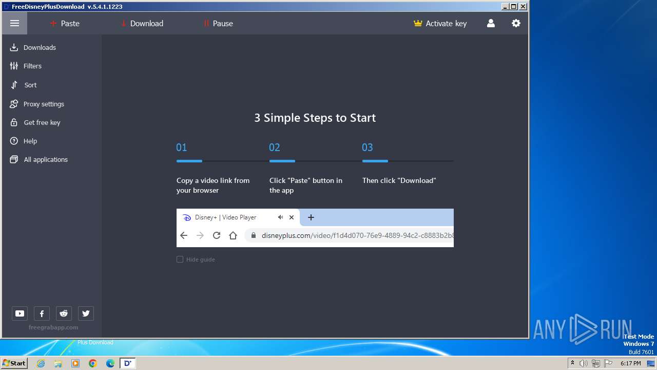The height and width of the screenshot is (370, 657).
Task: Open Google Chrome from the taskbar
Action: coord(93,363)
